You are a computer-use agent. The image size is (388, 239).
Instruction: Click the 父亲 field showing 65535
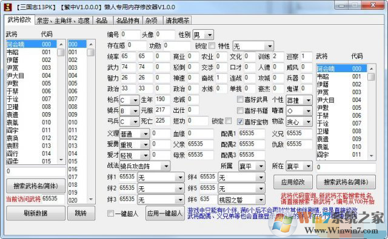tap(200, 144)
